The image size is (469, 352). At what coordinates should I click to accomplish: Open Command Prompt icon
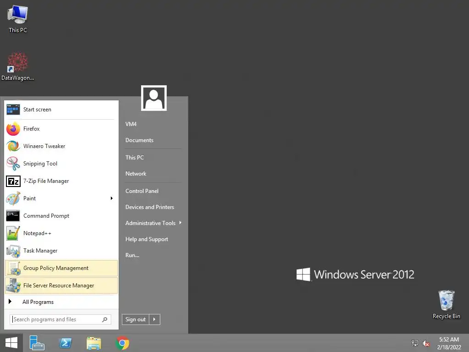[x=13, y=216]
